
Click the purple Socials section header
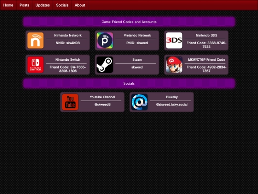pos(129,83)
